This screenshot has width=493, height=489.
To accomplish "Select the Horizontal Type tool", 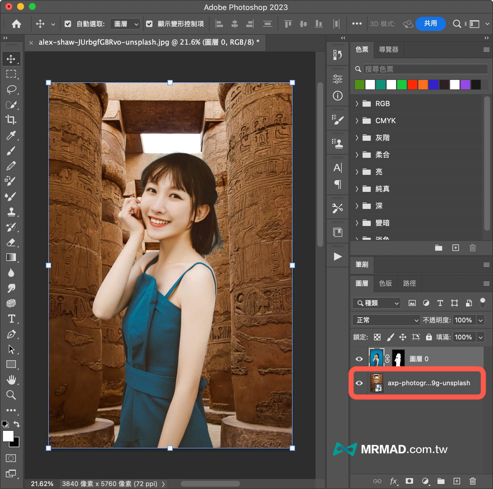I will tap(11, 319).
